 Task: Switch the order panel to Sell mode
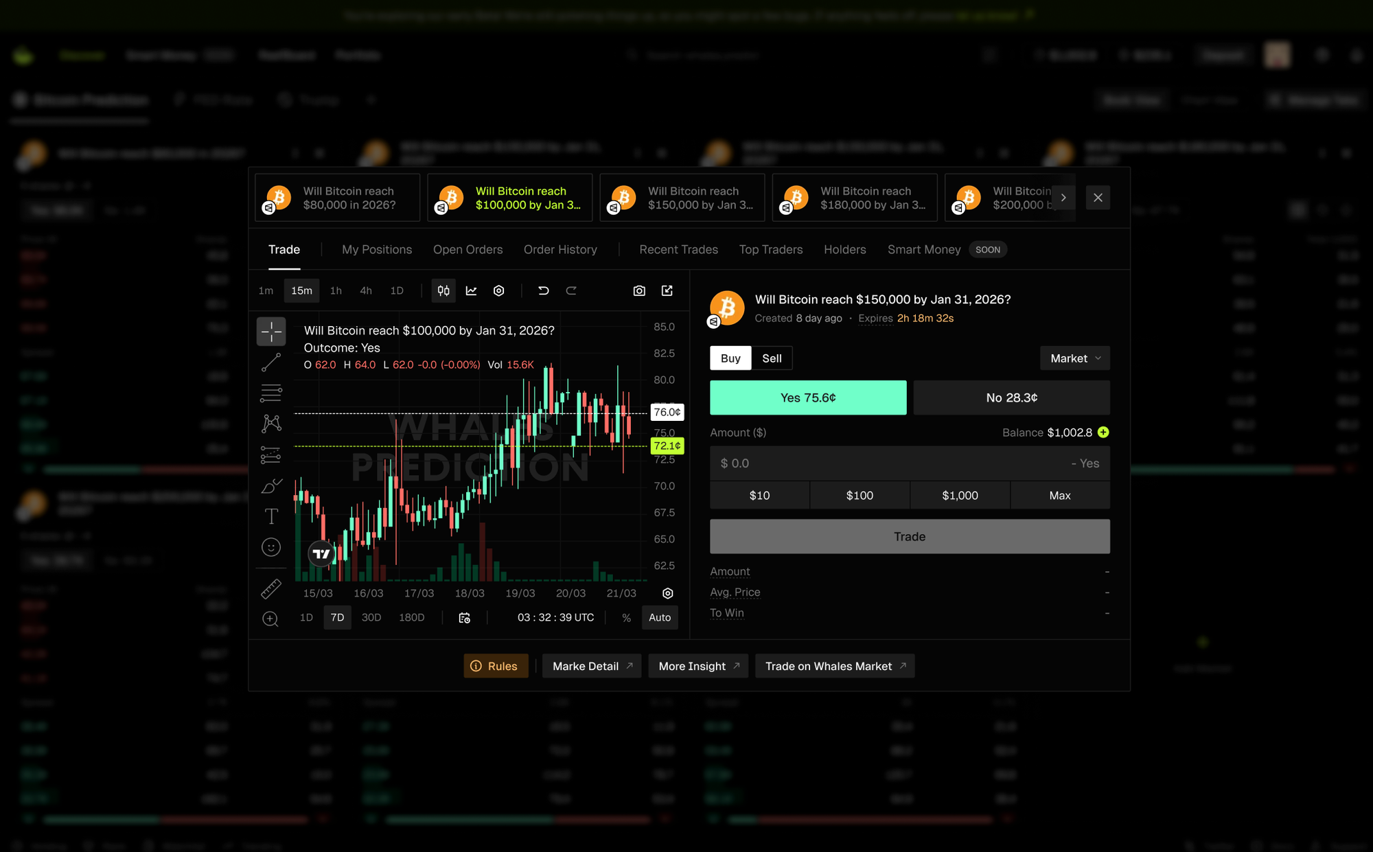click(x=772, y=358)
